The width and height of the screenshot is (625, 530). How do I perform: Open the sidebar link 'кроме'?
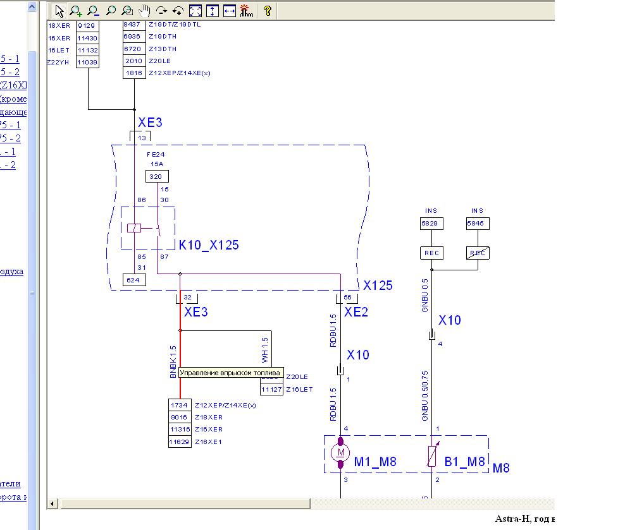click(13, 99)
